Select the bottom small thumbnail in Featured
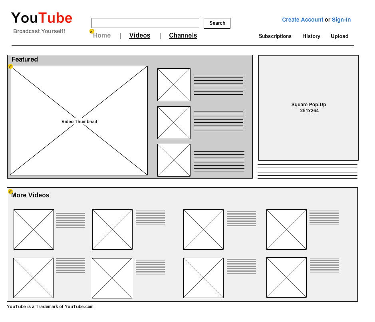Screen dimensions: 375x322 [x=174, y=160]
